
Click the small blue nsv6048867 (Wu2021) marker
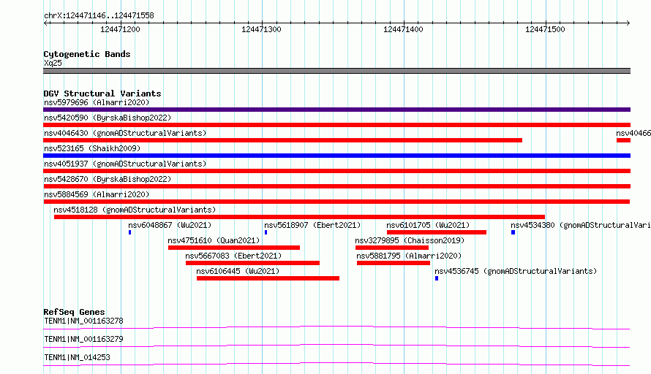pyautogui.click(x=130, y=232)
